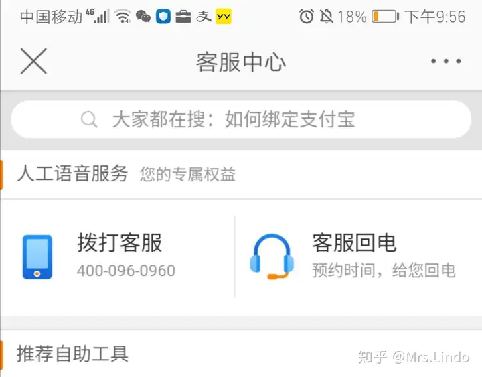Tap the Alipay 支 status bar icon
This screenshot has width=482, height=377.
click(204, 16)
